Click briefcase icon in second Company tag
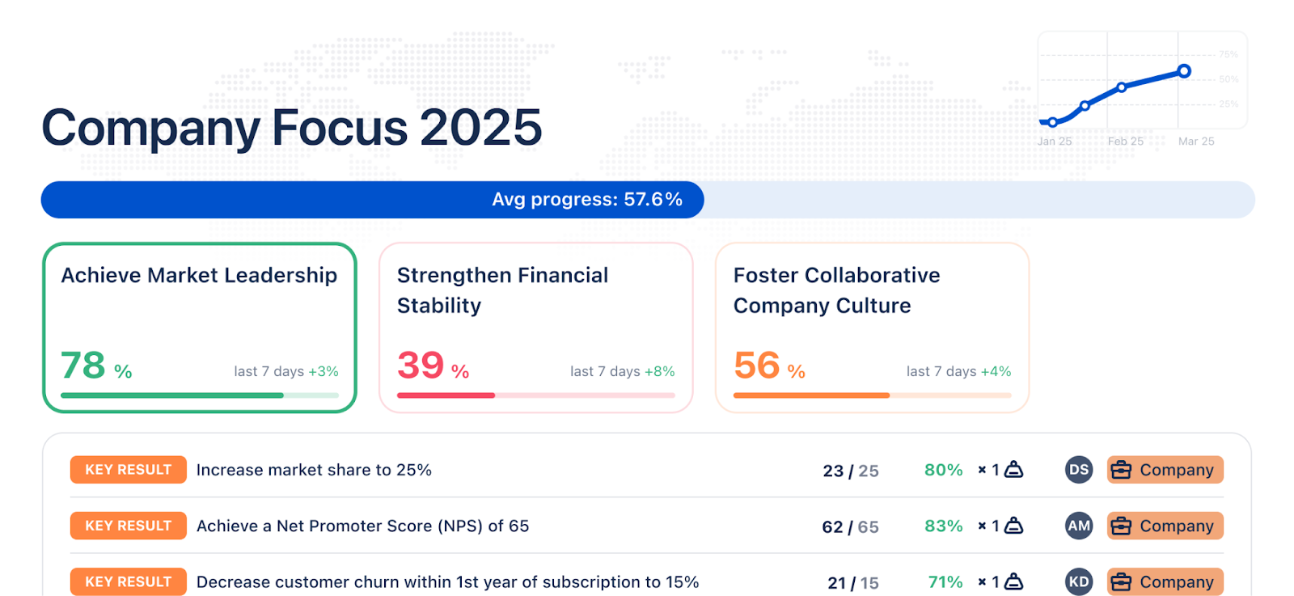1294x596 pixels. (x=1121, y=526)
